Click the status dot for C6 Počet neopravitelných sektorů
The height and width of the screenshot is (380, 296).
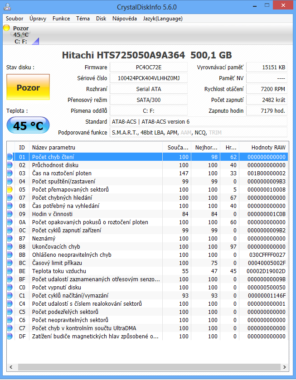pos(10,320)
